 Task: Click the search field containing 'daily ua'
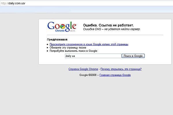point(93,56)
